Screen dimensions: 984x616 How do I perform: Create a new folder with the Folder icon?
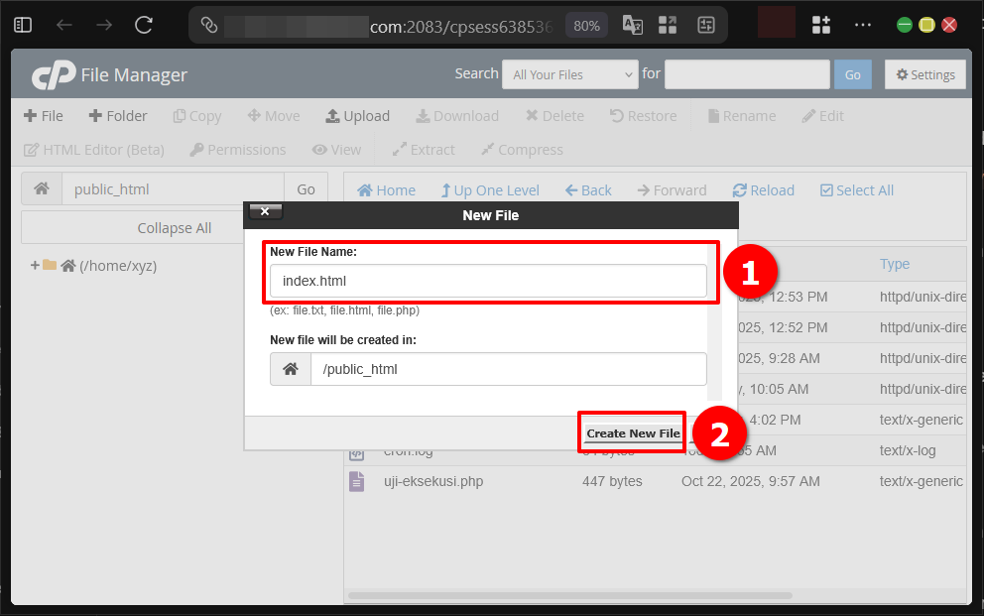[x=117, y=116]
